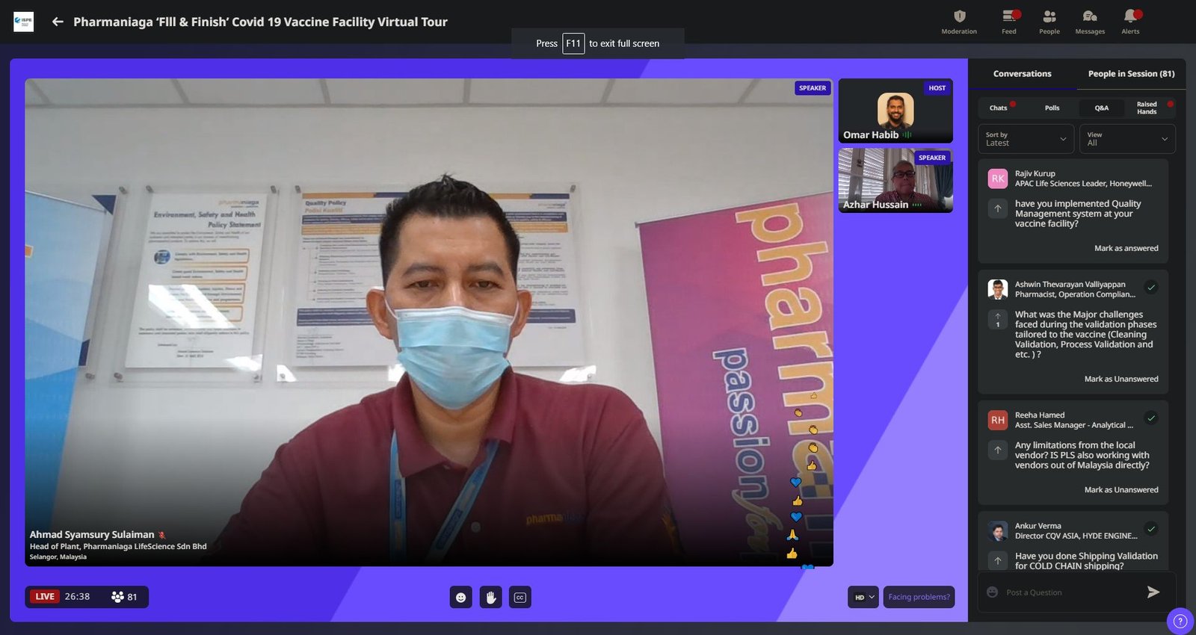The height and width of the screenshot is (635, 1196).
Task: Open the Moderation shield icon
Action: (x=959, y=17)
